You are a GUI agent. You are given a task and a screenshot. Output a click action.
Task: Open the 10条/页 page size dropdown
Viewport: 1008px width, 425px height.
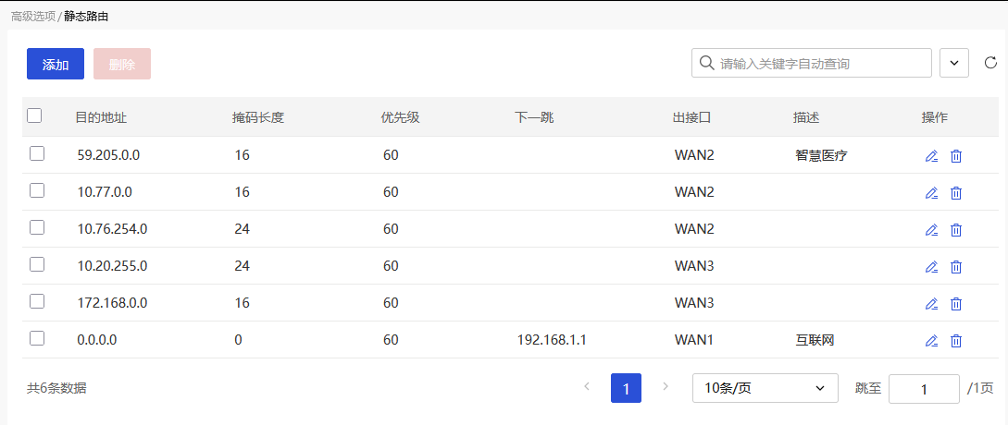(x=765, y=388)
